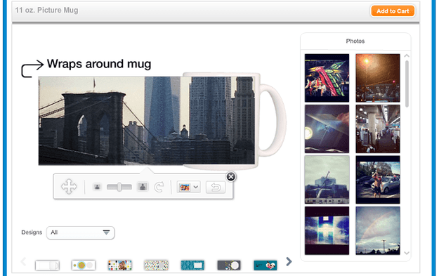Choose the teal patterned mug design

click(192, 265)
